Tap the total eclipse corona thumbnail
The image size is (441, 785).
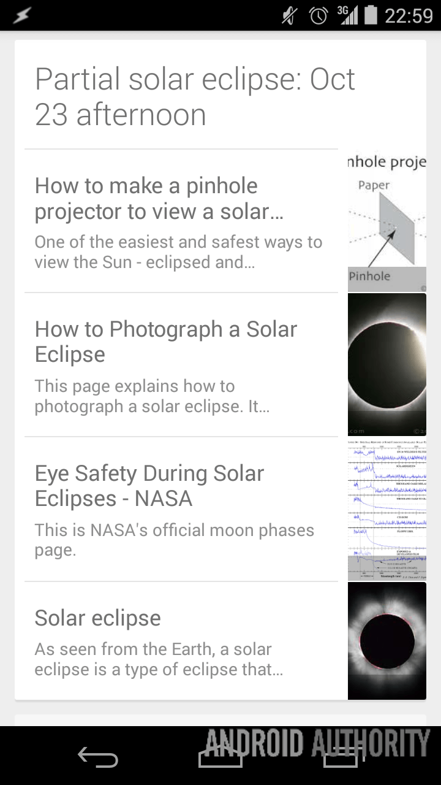[387, 641]
